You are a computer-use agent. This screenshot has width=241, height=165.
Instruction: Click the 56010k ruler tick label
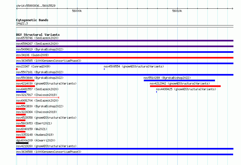tap(177, 11)
